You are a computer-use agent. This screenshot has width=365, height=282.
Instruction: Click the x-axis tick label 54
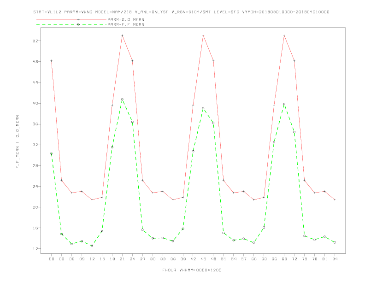pos(234,259)
